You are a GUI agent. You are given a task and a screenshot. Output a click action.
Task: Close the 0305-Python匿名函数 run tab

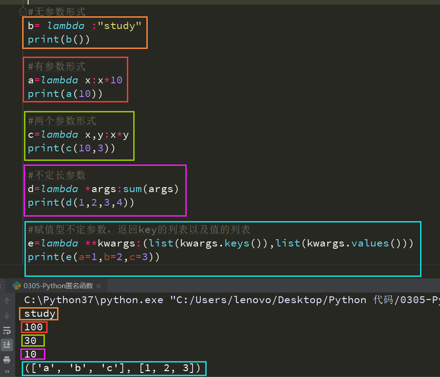(98, 286)
